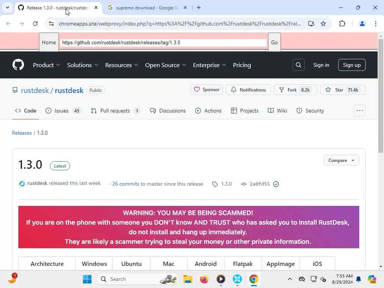This screenshot has height=288, width=384.
Task: Click the Chrome address bar
Action: point(180,24)
